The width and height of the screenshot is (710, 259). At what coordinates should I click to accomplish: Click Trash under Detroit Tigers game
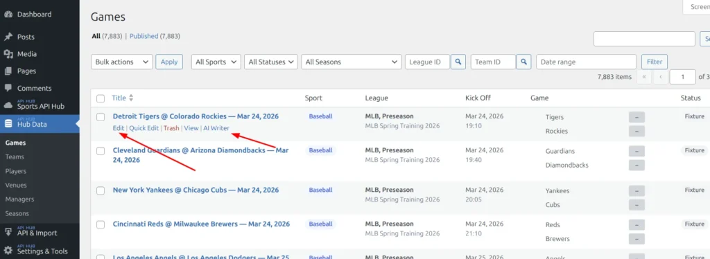pyautogui.click(x=172, y=128)
